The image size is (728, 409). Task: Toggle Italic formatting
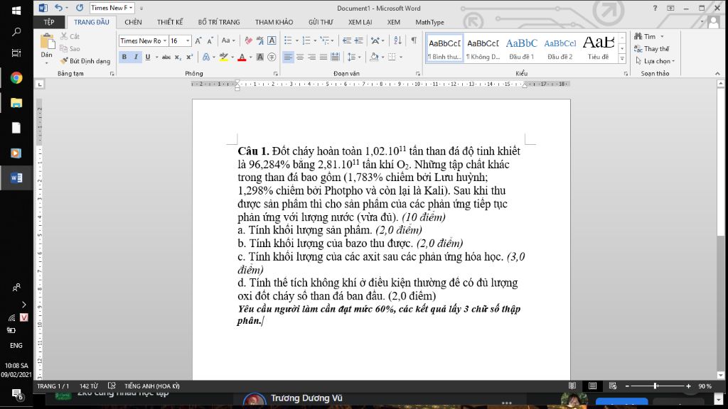[x=136, y=57]
